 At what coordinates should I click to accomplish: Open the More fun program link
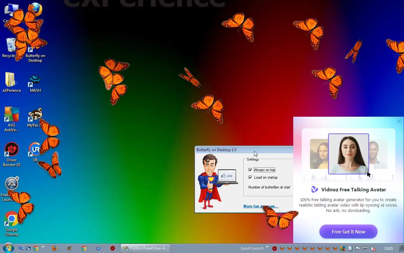pos(261,206)
